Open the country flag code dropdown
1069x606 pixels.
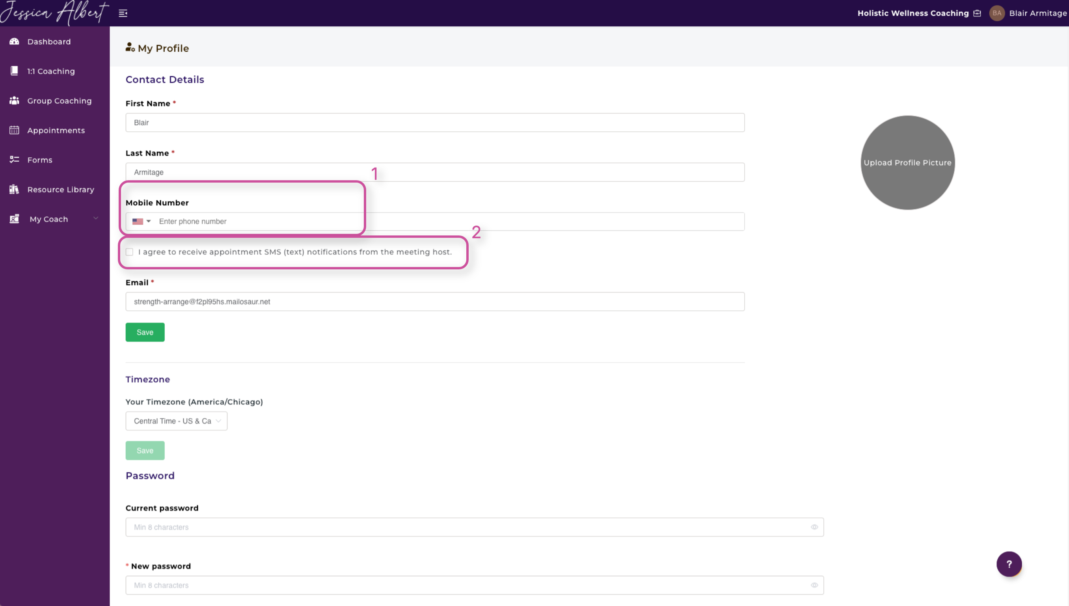(142, 222)
